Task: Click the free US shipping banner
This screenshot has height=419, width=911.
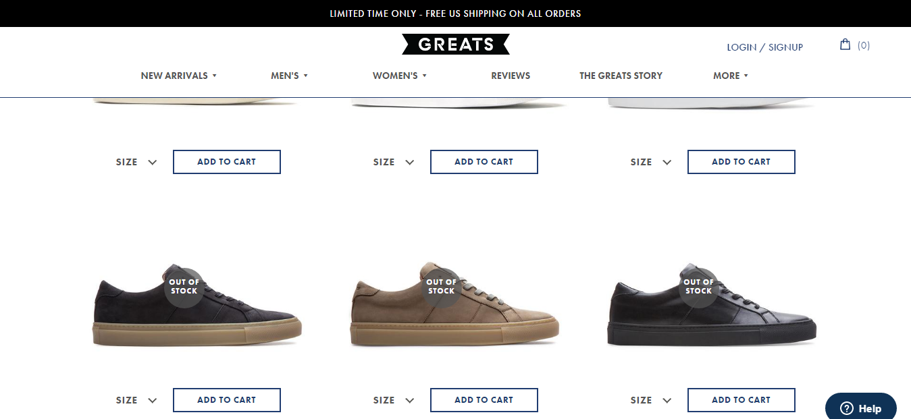Action: click(455, 13)
